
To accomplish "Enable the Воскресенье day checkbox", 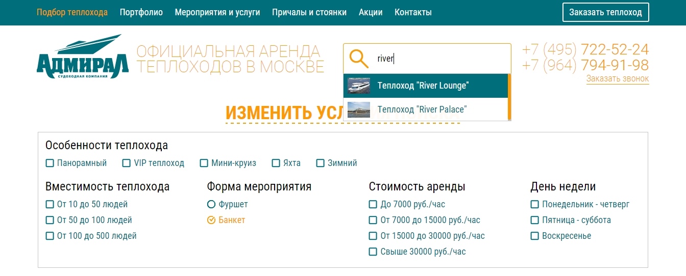I will (535, 236).
